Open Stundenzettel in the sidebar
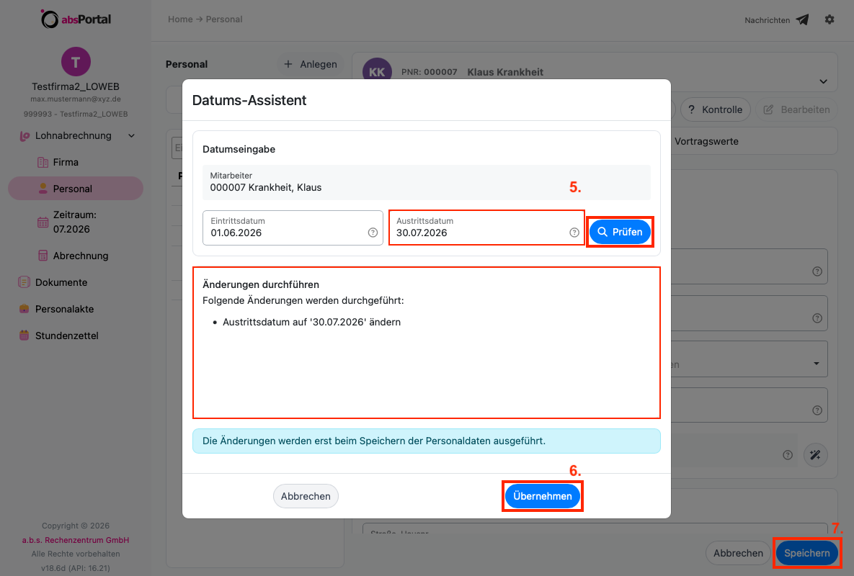 66,336
